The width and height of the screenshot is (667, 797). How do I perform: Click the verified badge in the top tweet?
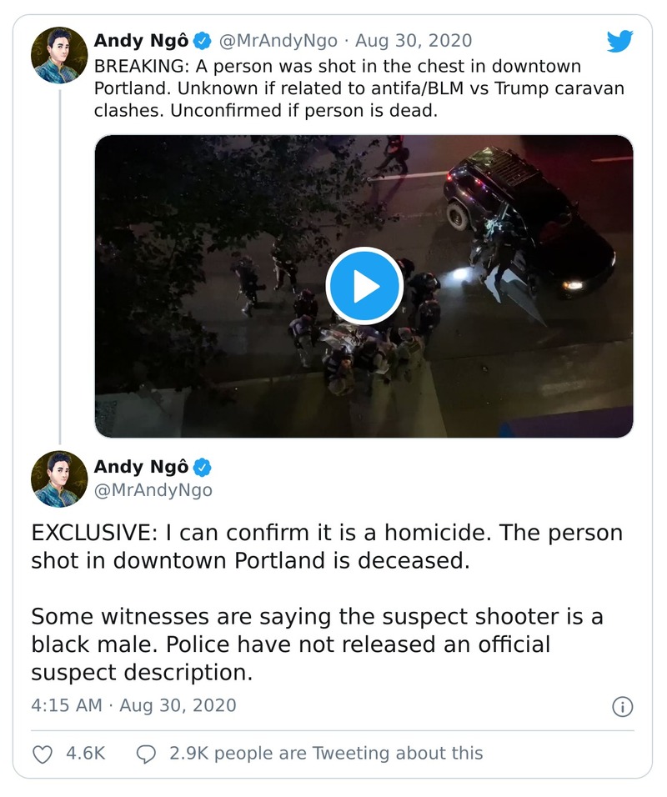202,40
